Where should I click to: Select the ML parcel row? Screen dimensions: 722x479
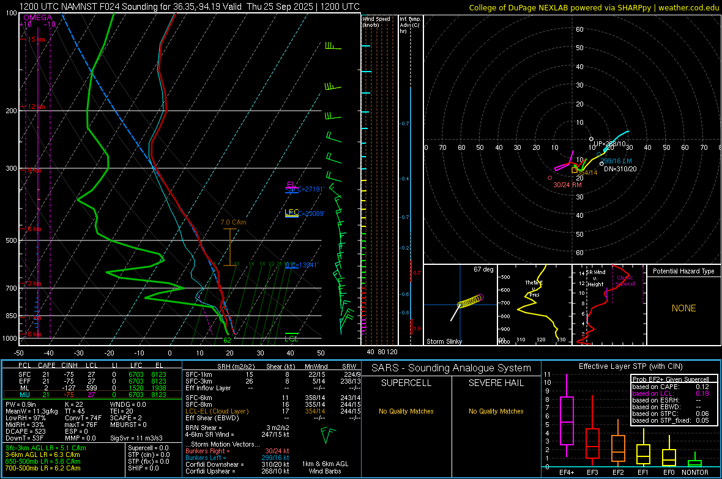[92, 388]
